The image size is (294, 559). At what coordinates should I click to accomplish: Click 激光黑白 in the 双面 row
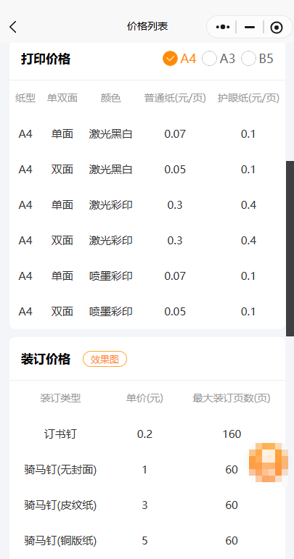tap(110, 170)
